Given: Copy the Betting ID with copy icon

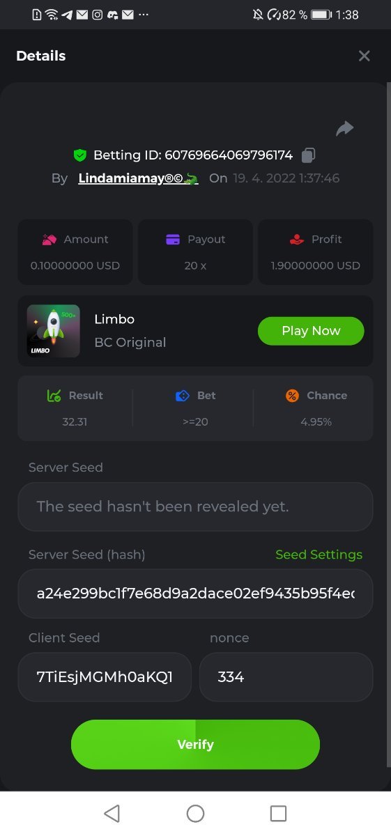Looking at the screenshot, I should pos(308,155).
